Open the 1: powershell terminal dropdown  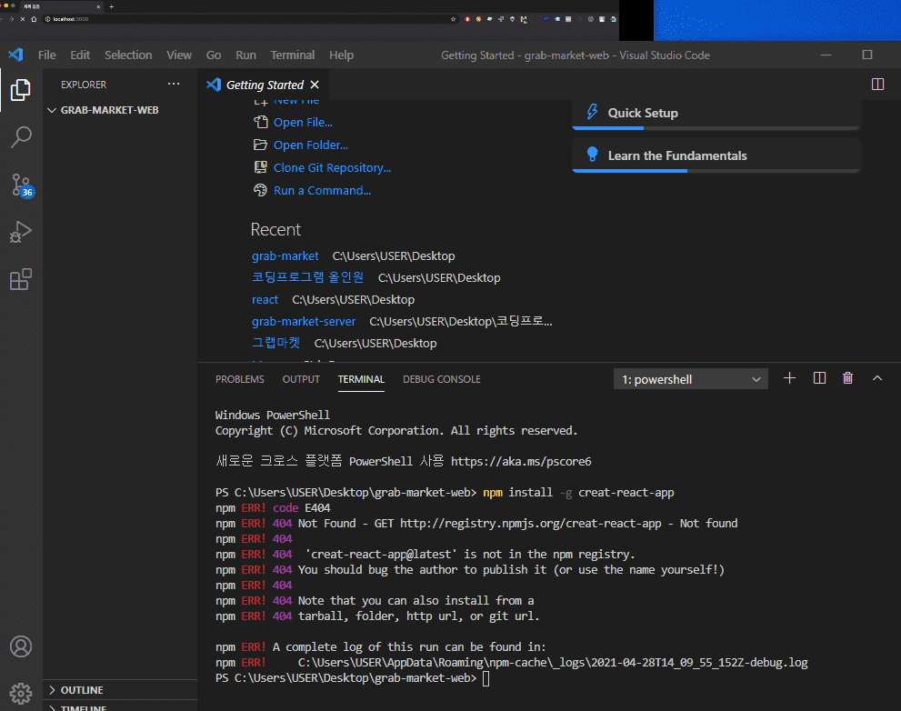click(x=690, y=379)
